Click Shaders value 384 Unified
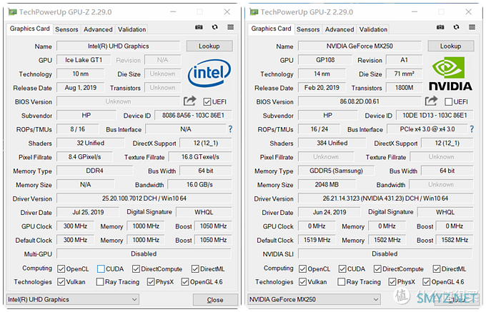The height and width of the screenshot is (312, 486). point(332,143)
